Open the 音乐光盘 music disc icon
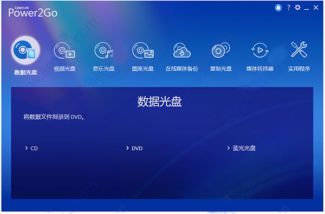The image size is (325, 214). click(103, 51)
